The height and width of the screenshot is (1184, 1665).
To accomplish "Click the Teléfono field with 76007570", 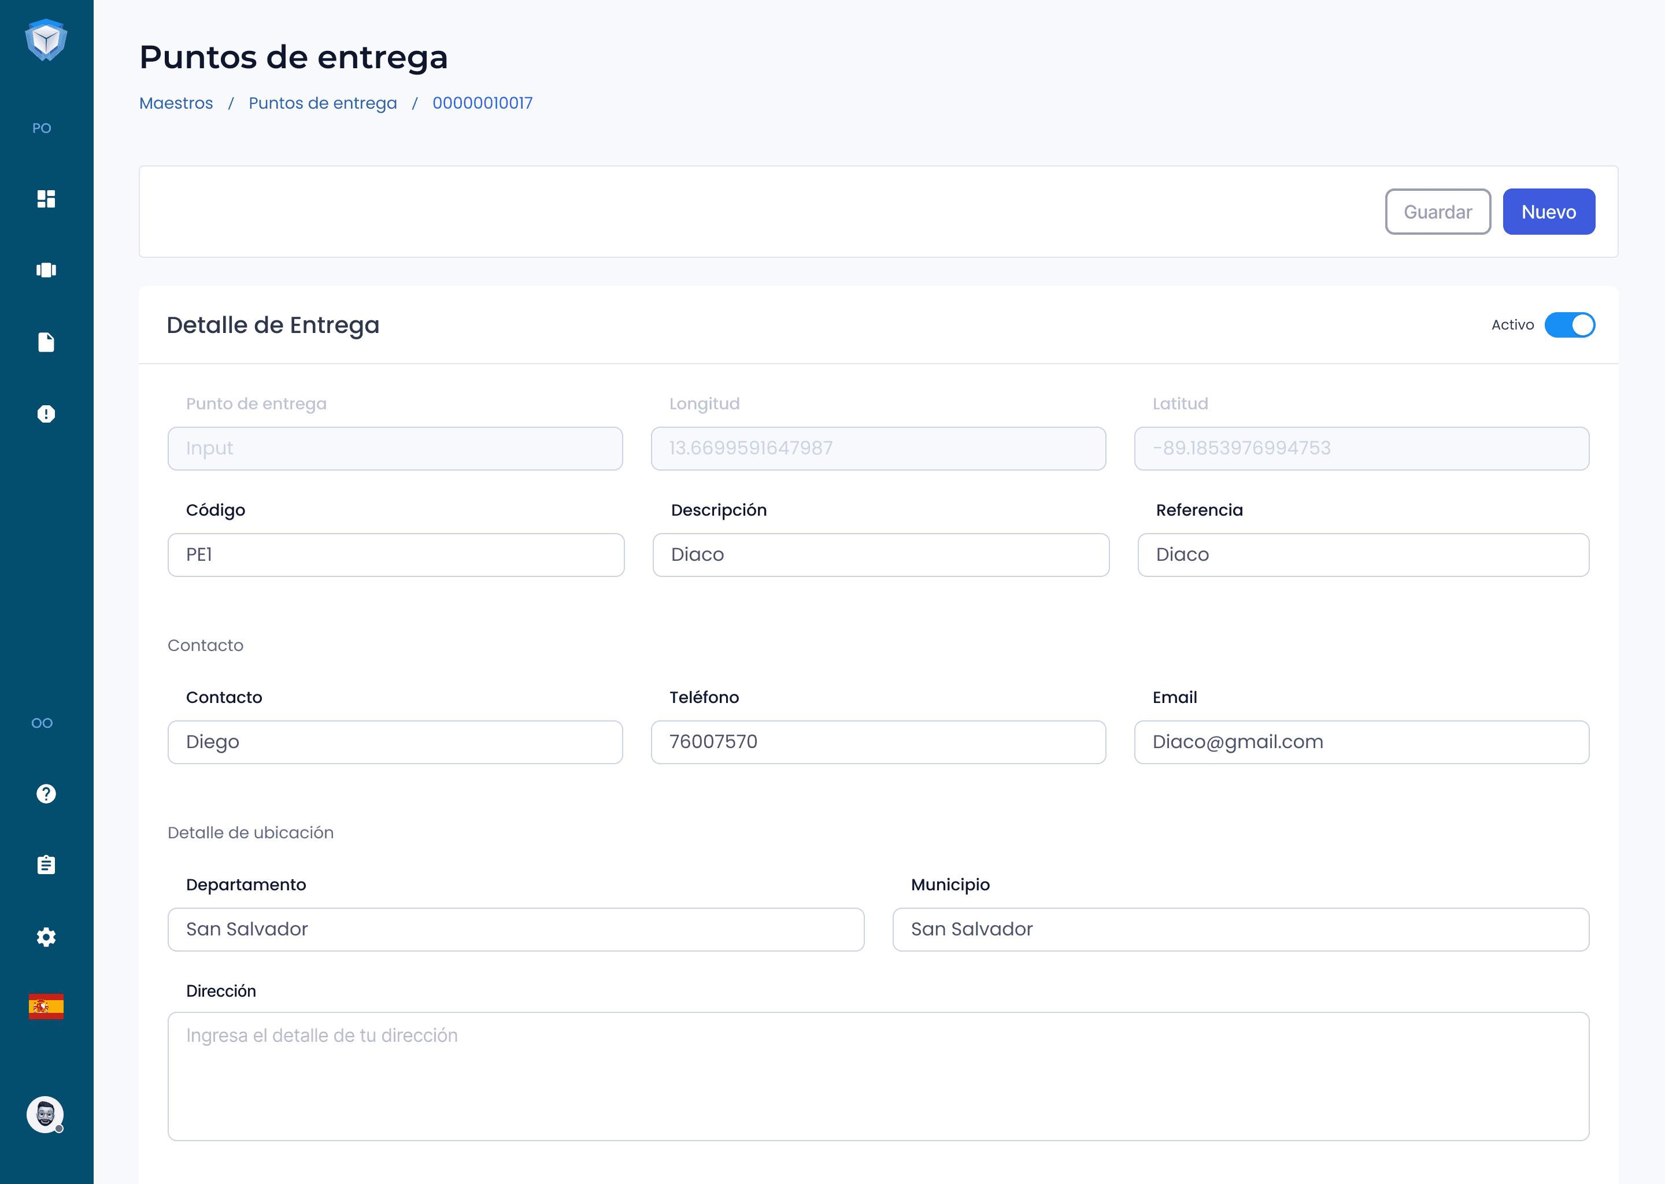I will point(878,742).
